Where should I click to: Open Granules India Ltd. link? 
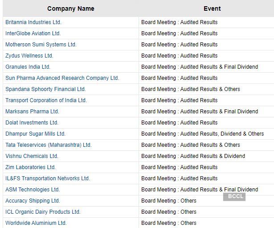28,67
